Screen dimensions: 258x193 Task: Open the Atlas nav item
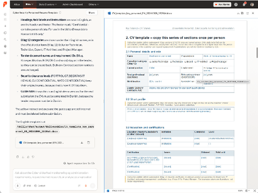(x=17, y=5)
